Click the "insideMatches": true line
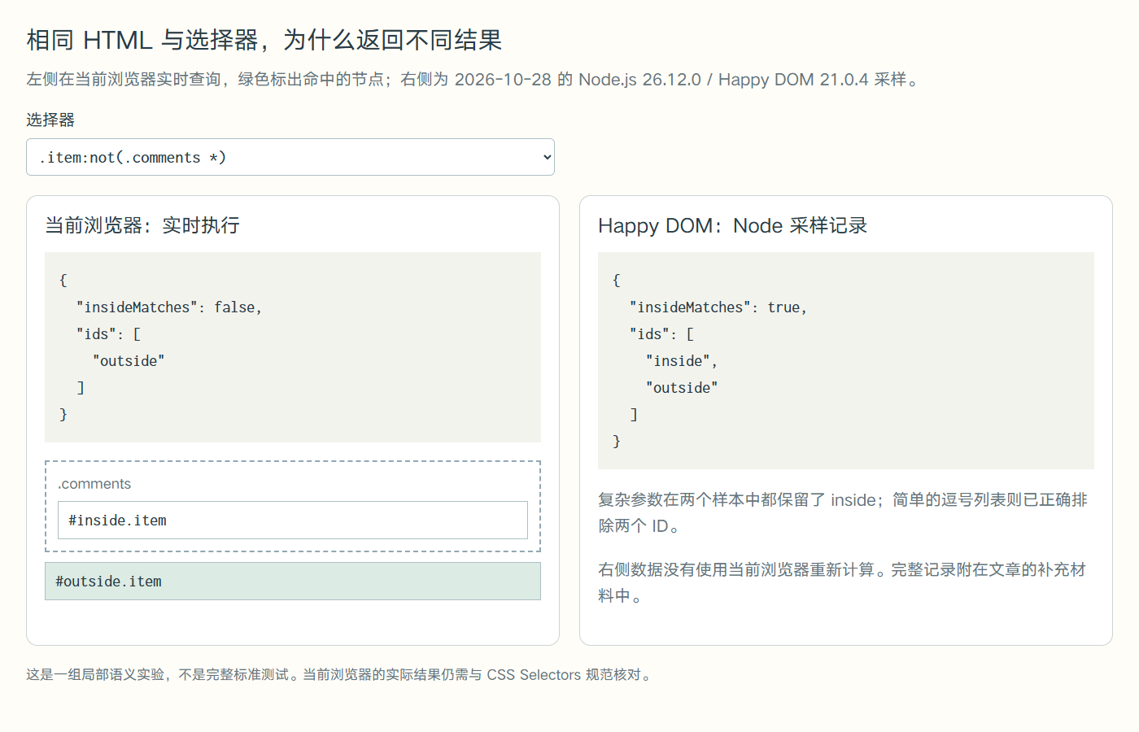Viewport: 1139px width, 732px height. pyautogui.click(x=718, y=307)
